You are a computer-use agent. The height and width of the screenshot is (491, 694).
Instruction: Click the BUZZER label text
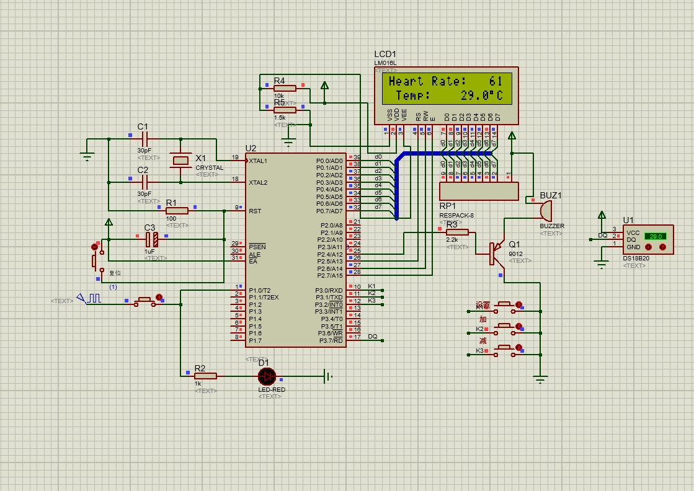click(x=552, y=226)
